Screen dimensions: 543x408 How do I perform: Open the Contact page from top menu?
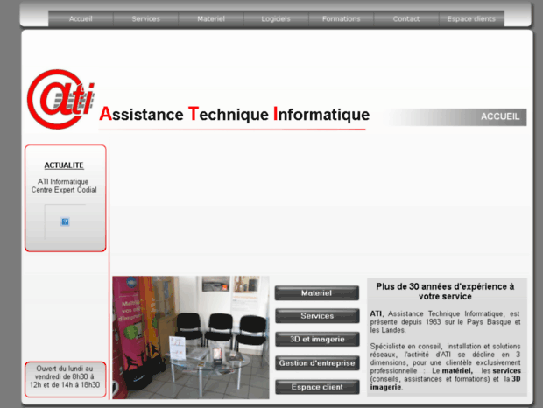(406, 18)
